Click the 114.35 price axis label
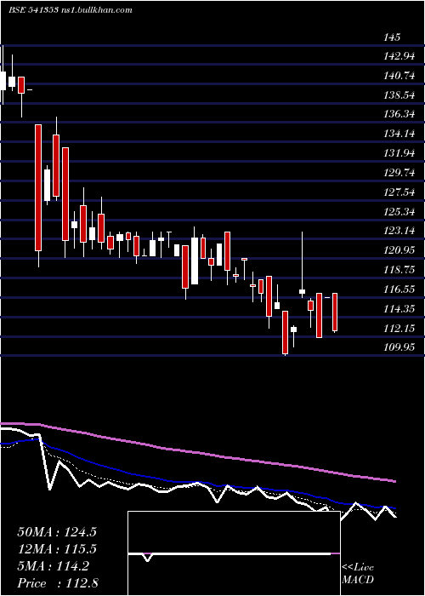The width and height of the screenshot is (425, 596). [x=399, y=309]
